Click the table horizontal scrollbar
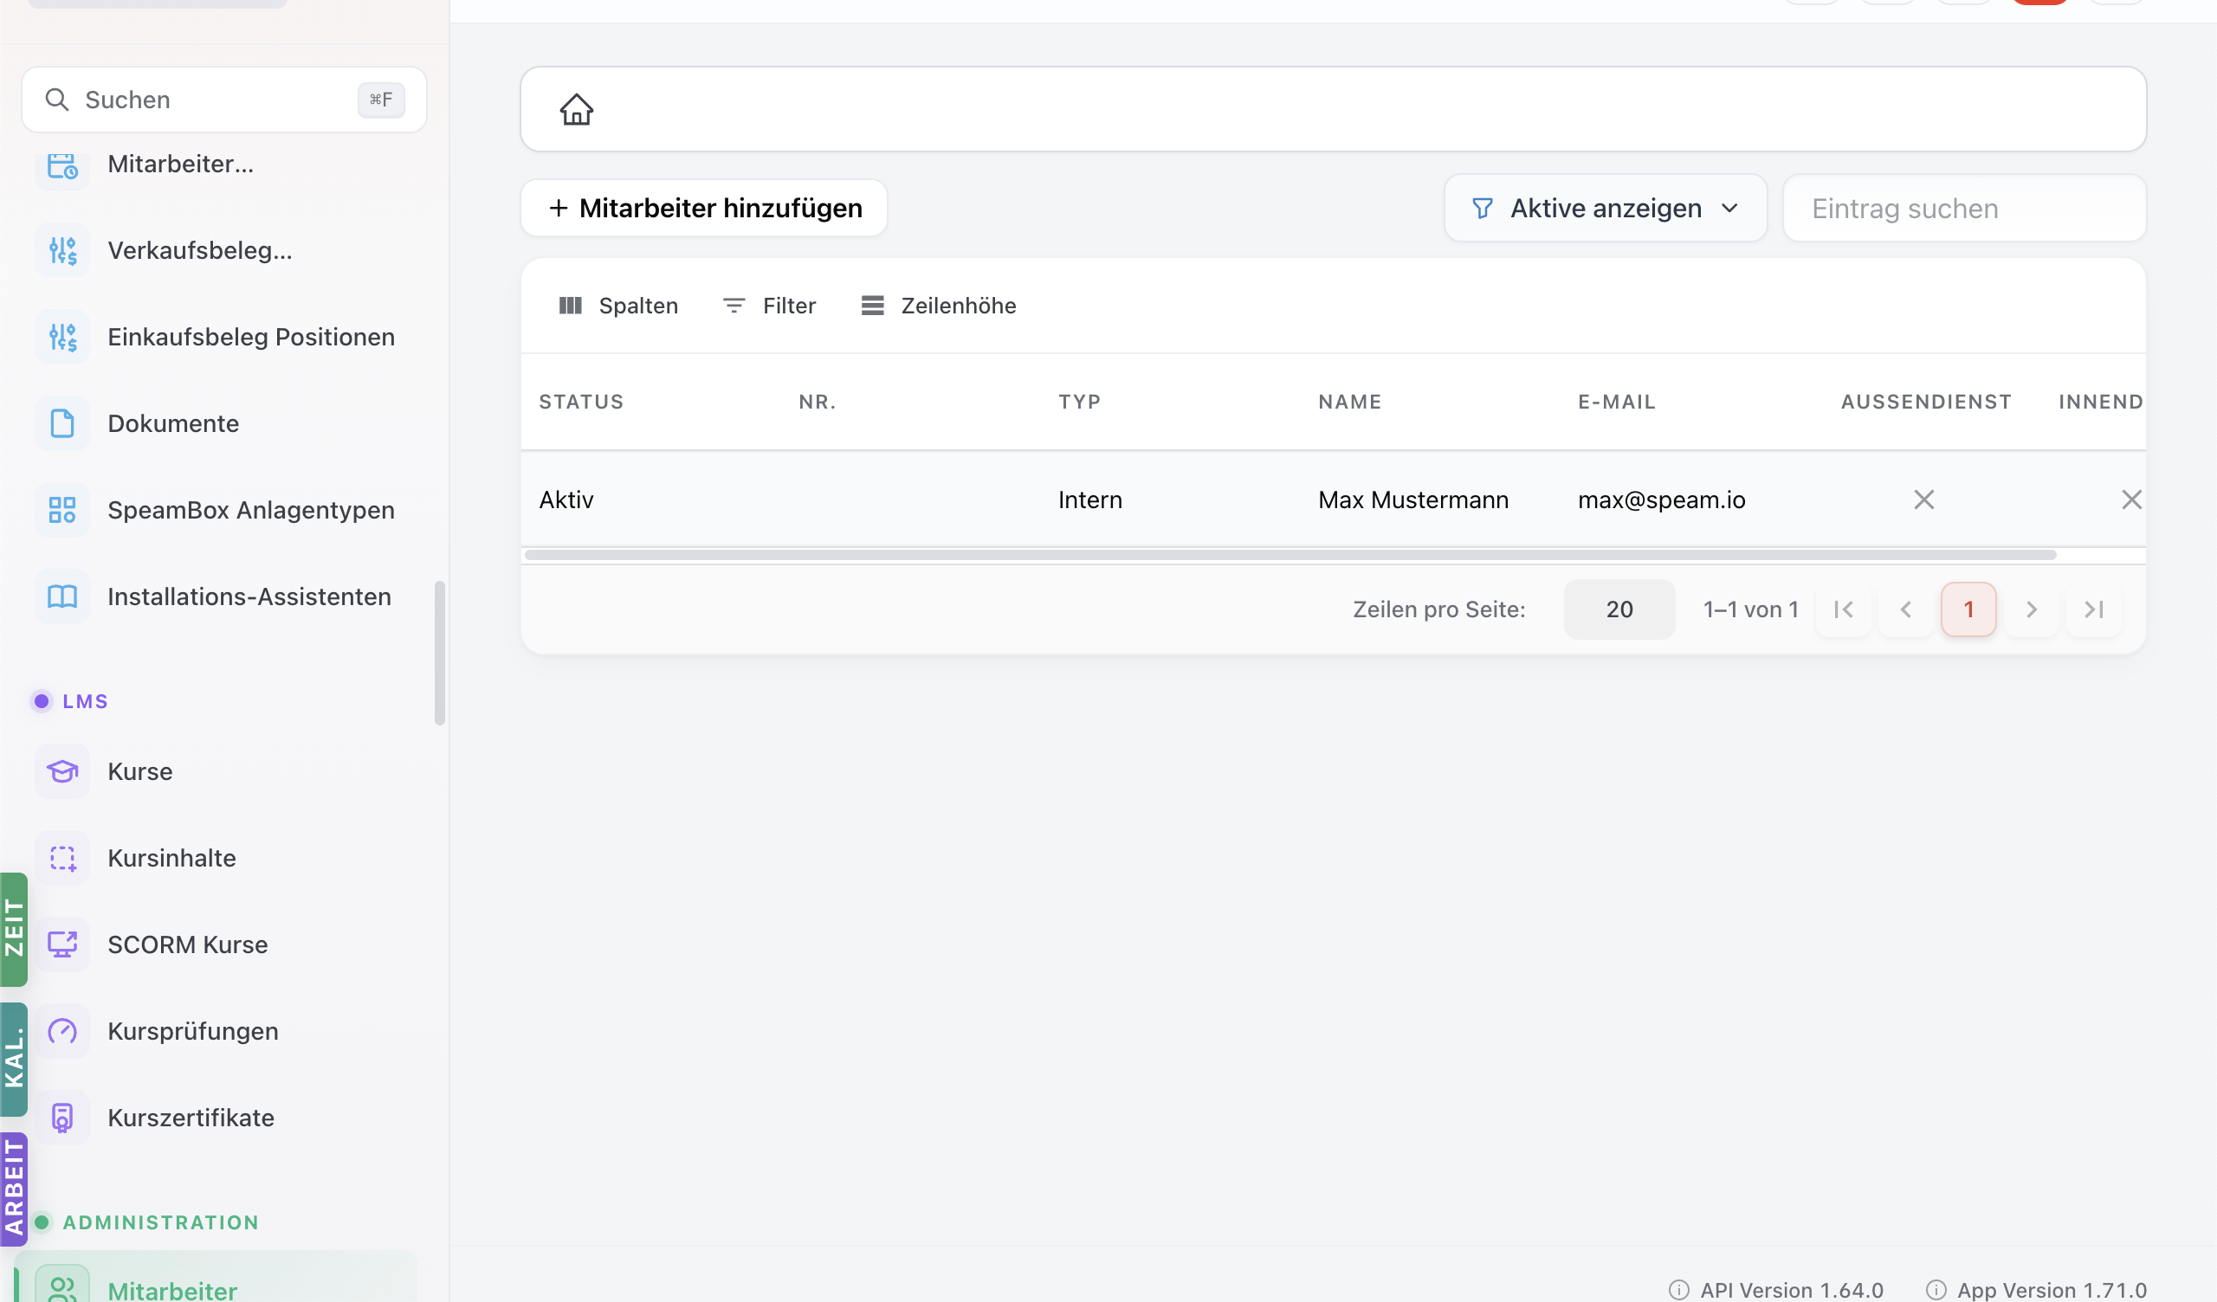This screenshot has width=2217, height=1302. [1289, 554]
